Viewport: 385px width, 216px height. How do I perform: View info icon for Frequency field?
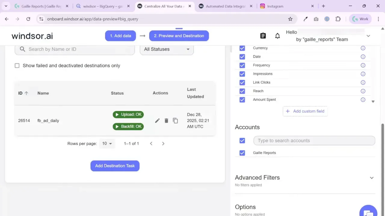[363, 65]
